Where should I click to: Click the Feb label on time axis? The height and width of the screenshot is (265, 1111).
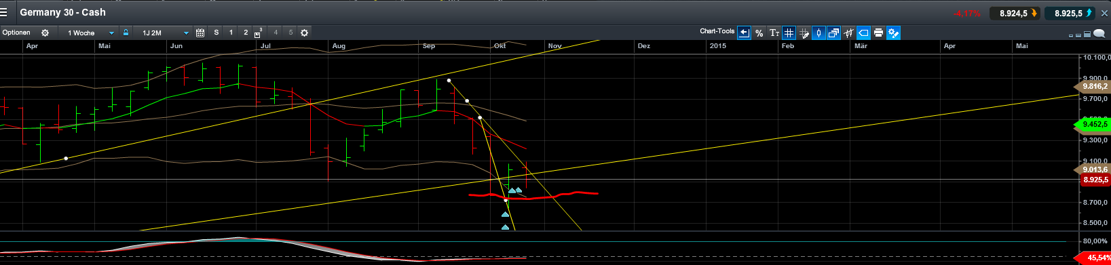tap(787, 46)
